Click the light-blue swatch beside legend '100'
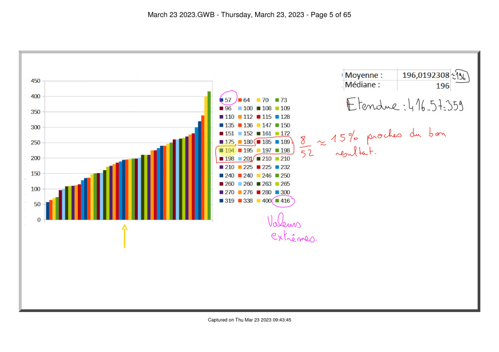Screen dimensions: 499x352 [x=240, y=109]
